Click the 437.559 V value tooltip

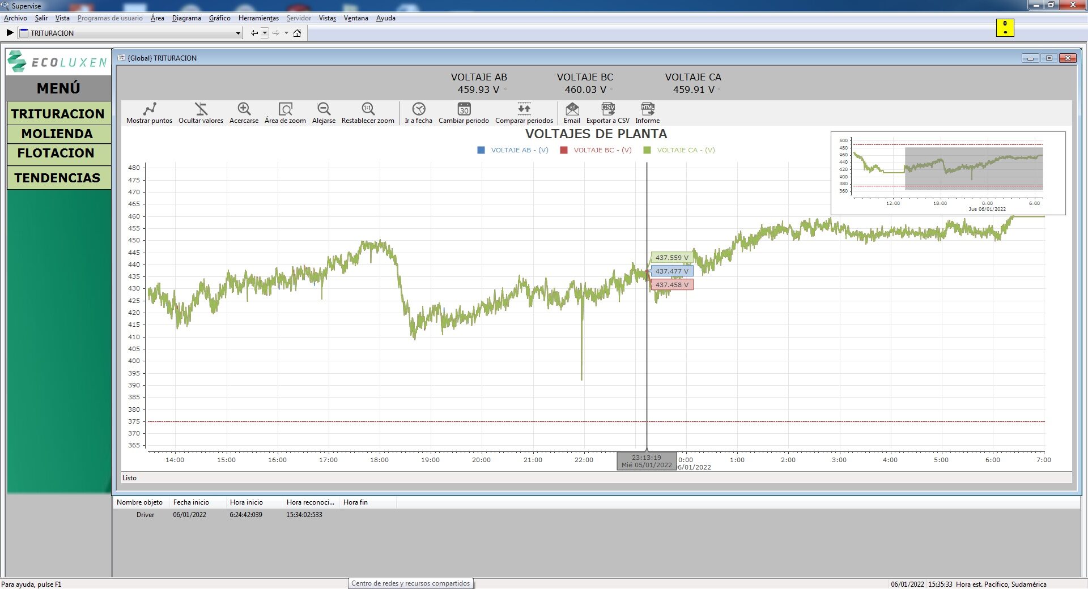tap(671, 258)
